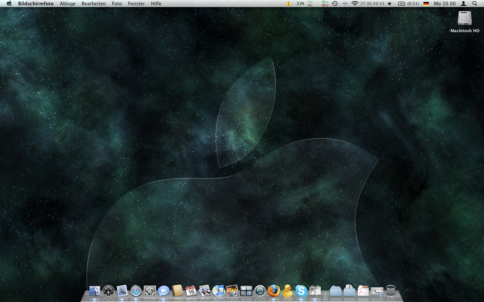Open the volume control in the menu bar
484x302 pixels.
pyautogui.click(x=390, y=4)
